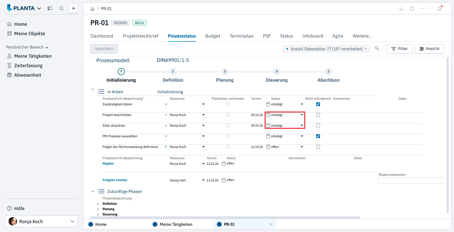The height and width of the screenshot is (232, 454).
Task: Open calendar icon in Freigabe erteilen row
Action: pos(224,180)
